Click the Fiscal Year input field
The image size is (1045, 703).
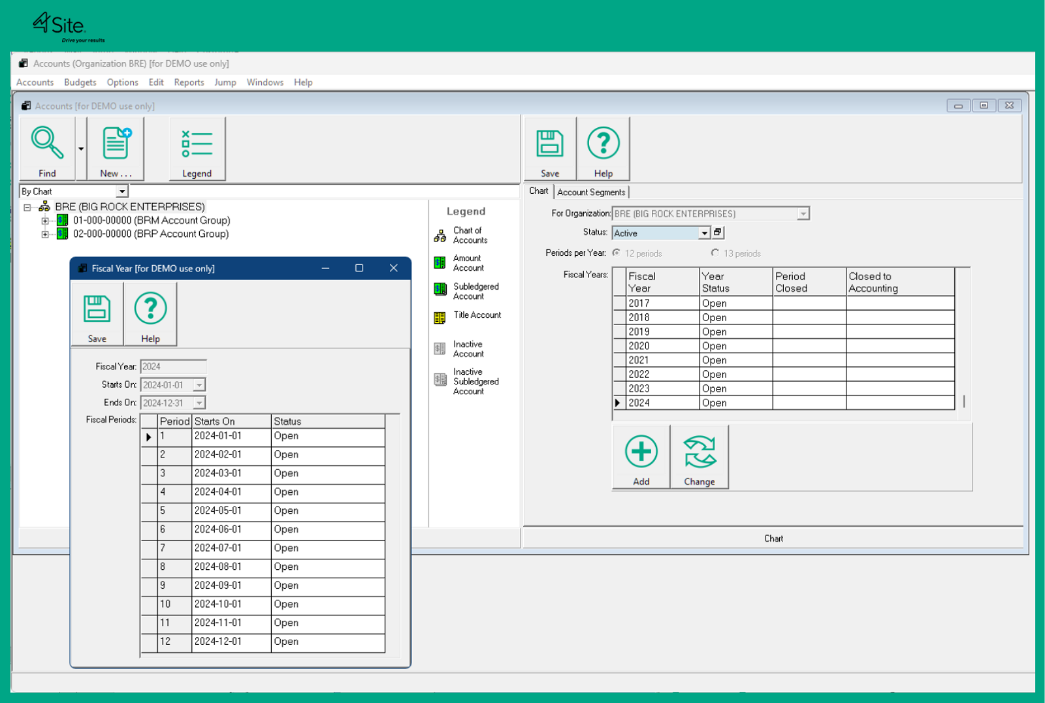click(173, 366)
